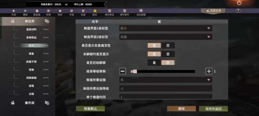Expand the 制造所需设施 dropdown
The width and height of the screenshot is (259, 116).
coord(166,80)
